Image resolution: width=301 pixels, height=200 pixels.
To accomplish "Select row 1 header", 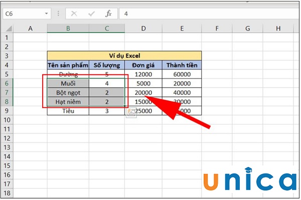I will click(x=7, y=37).
